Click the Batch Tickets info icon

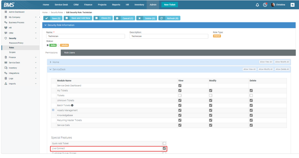pos(72,105)
